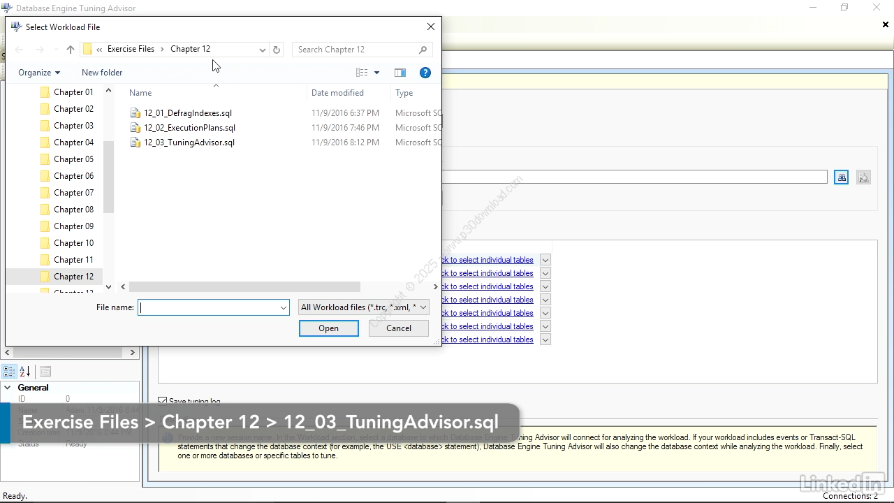
Task: Select Chapter 12 in breadcrumb path
Action: (190, 49)
